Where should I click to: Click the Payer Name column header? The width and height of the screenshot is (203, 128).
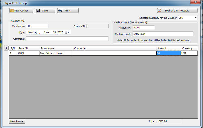[x=56, y=48]
